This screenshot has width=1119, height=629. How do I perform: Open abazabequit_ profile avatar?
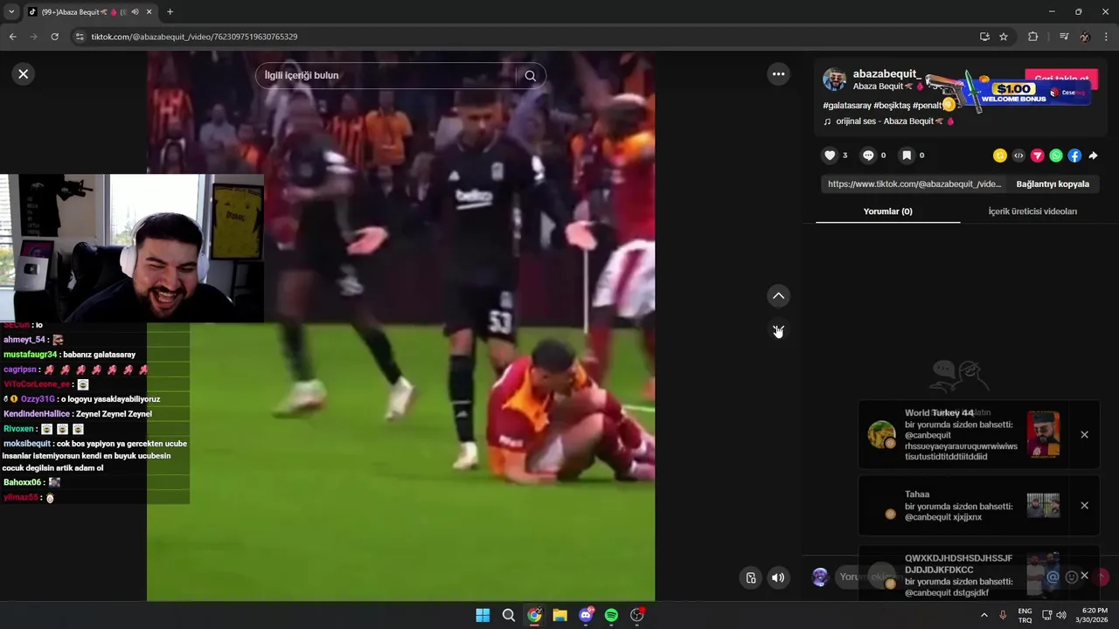(835, 79)
